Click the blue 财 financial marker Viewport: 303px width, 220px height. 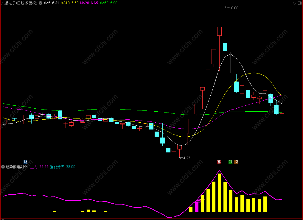(x=25, y=162)
